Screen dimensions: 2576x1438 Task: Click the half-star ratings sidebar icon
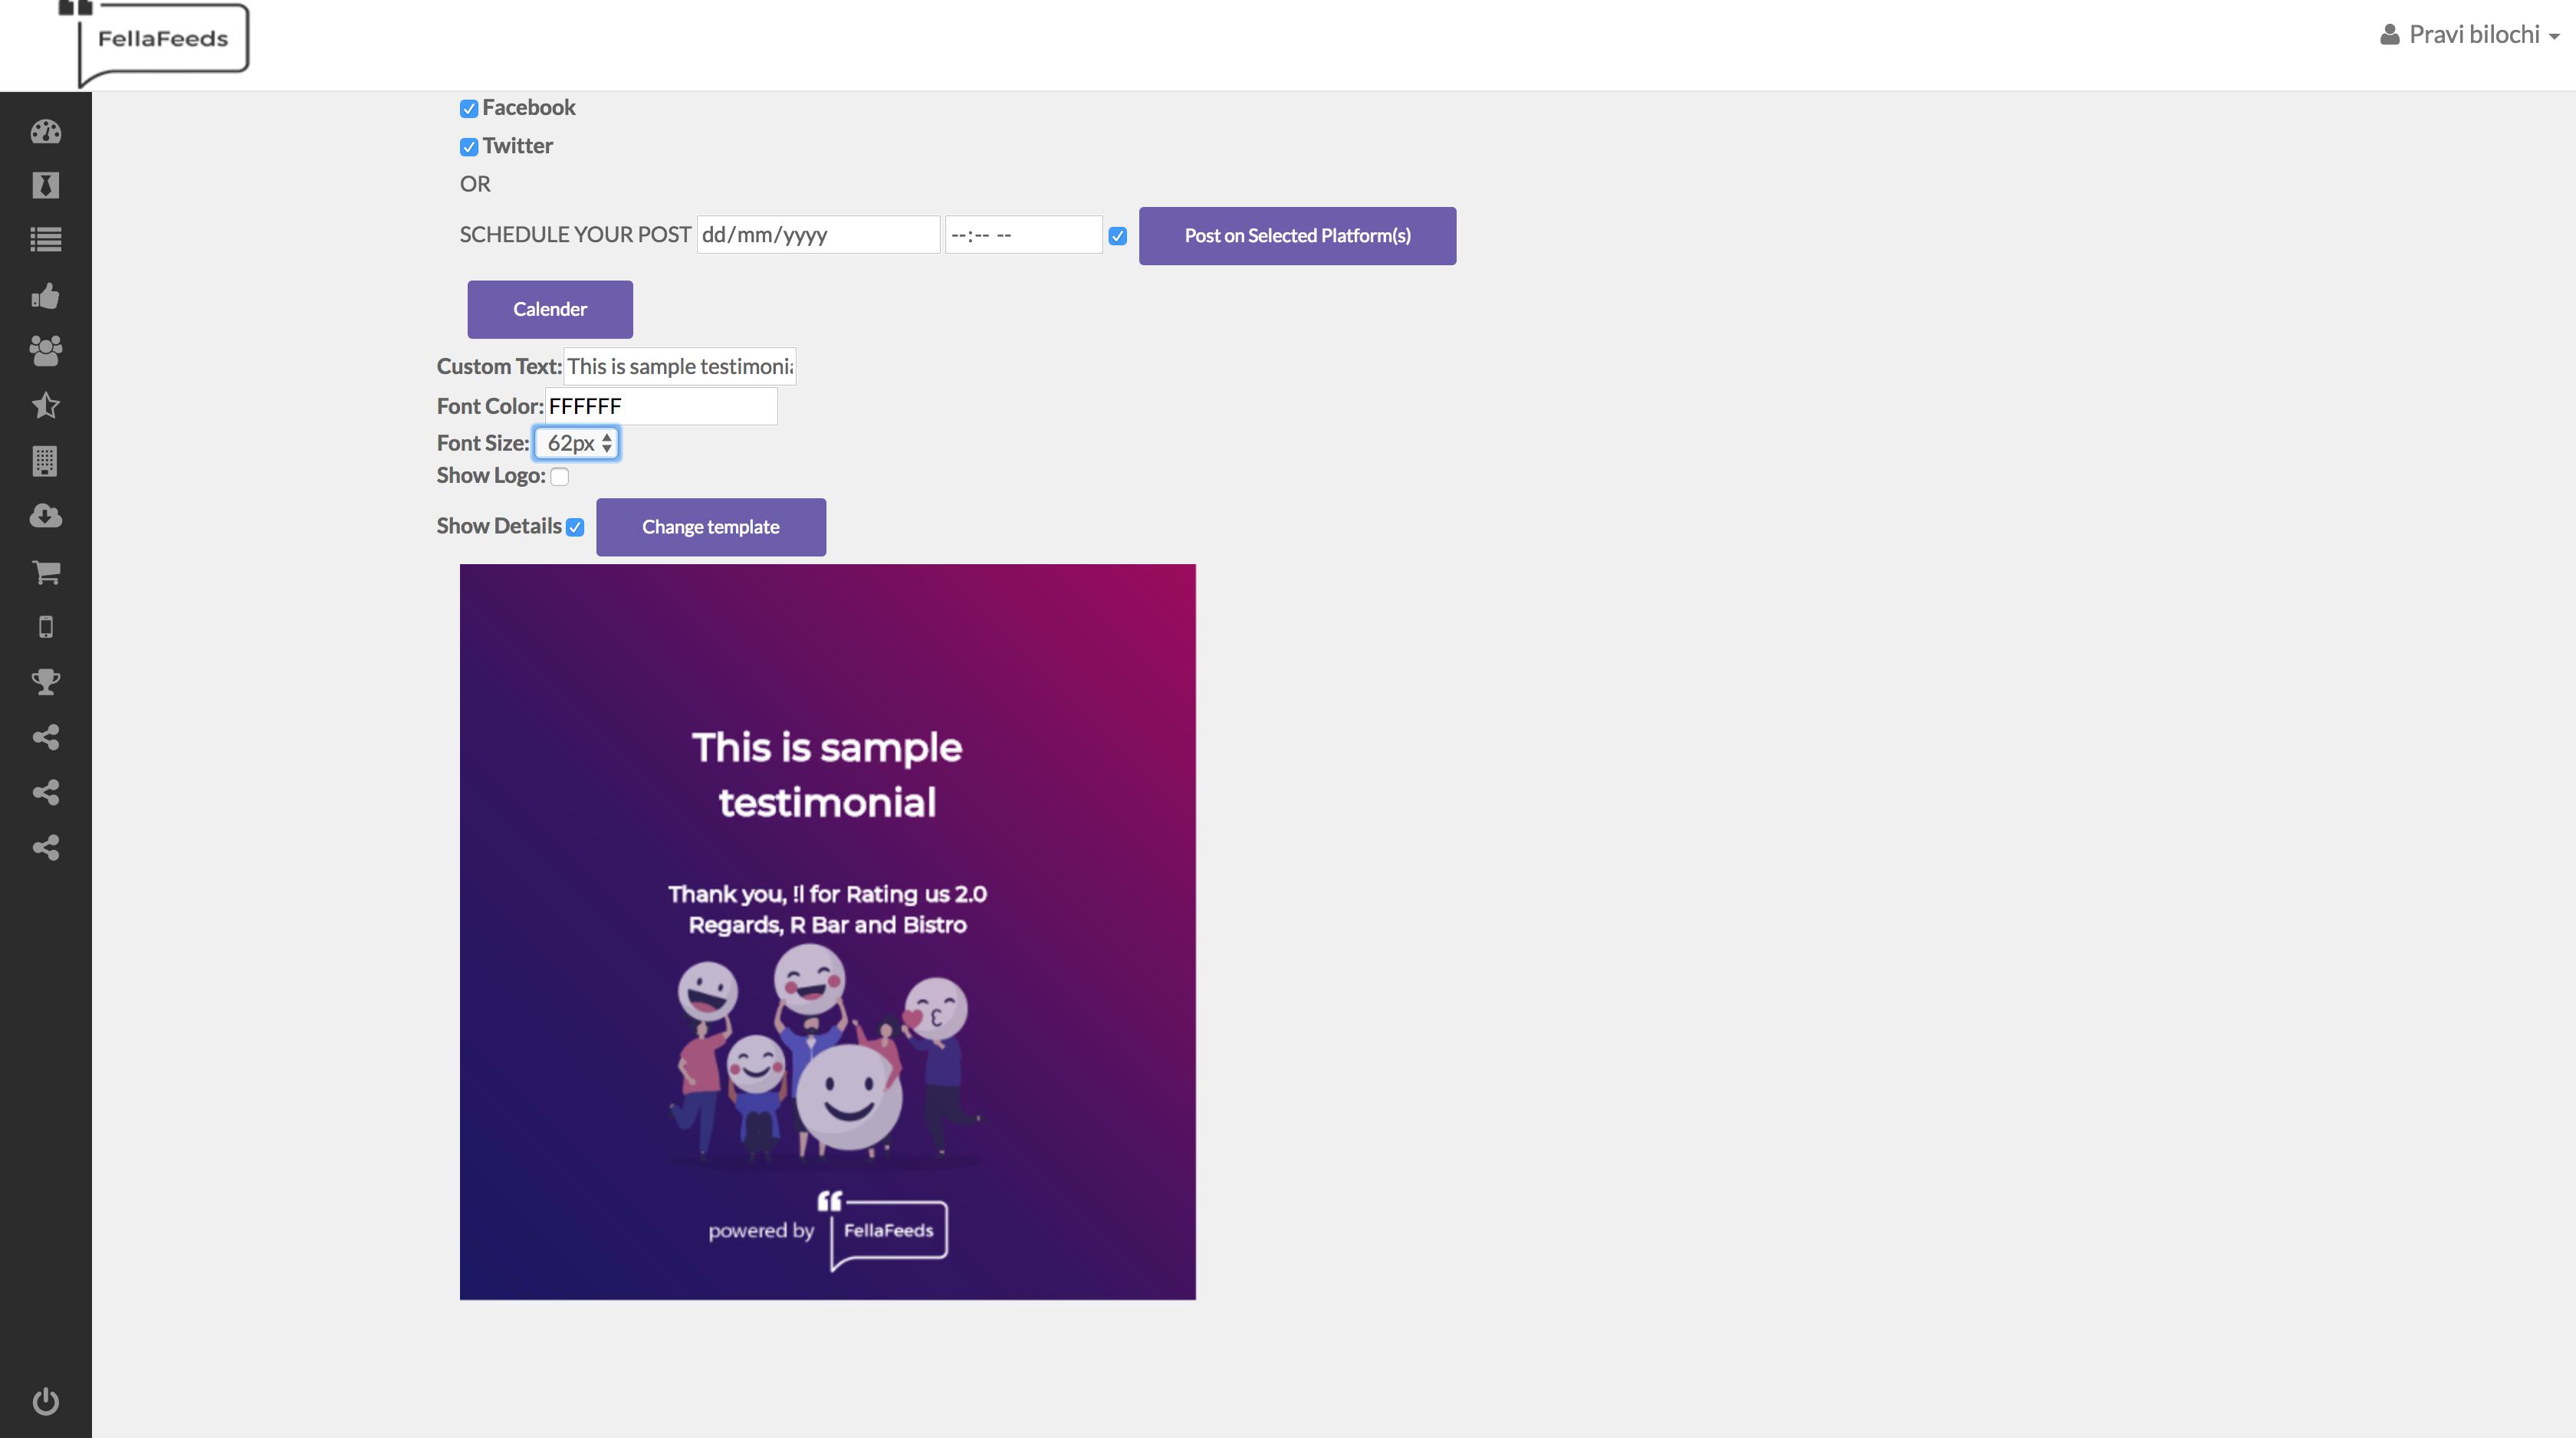coord(45,405)
